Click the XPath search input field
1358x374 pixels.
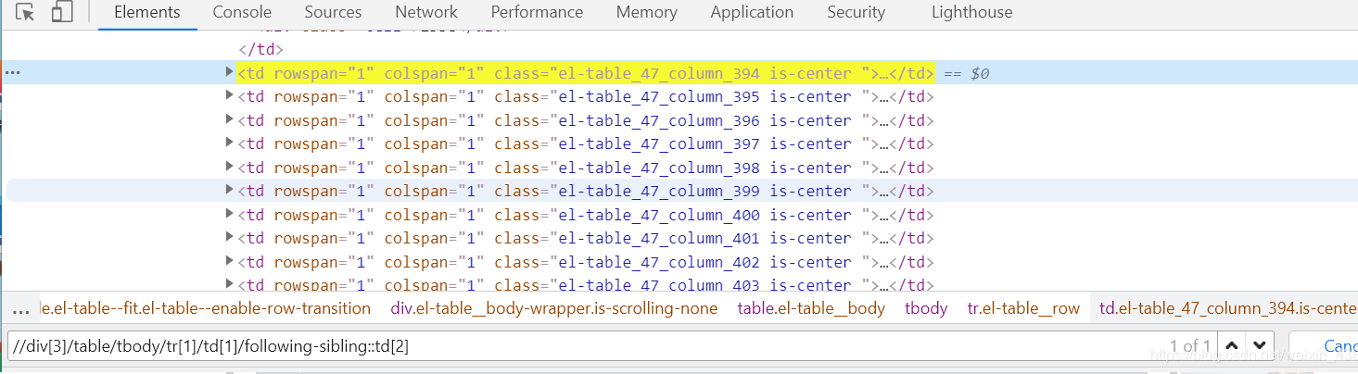pyautogui.click(x=556, y=347)
